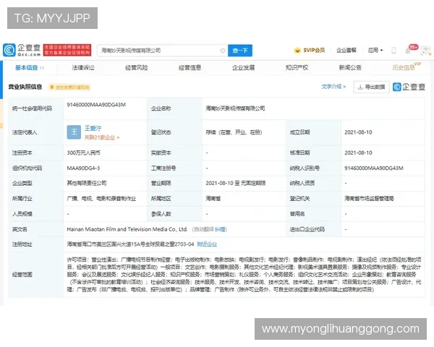This screenshot has width=434, height=347.
Task: Open 企业套餐 link
Action: 346,51
